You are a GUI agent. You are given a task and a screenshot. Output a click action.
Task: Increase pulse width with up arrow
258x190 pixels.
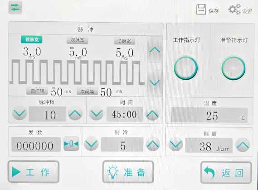click(x=155, y=50)
